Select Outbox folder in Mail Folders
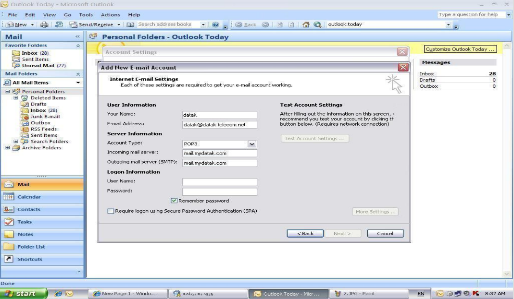Image resolution: width=514 pixels, height=299 pixels. (40, 123)
